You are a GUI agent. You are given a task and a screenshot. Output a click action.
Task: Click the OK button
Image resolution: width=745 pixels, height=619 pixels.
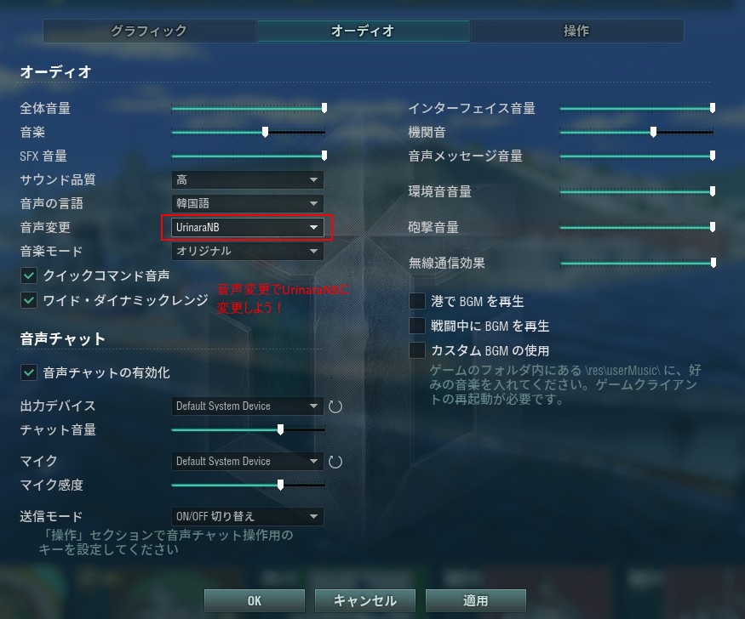(255, 600)
